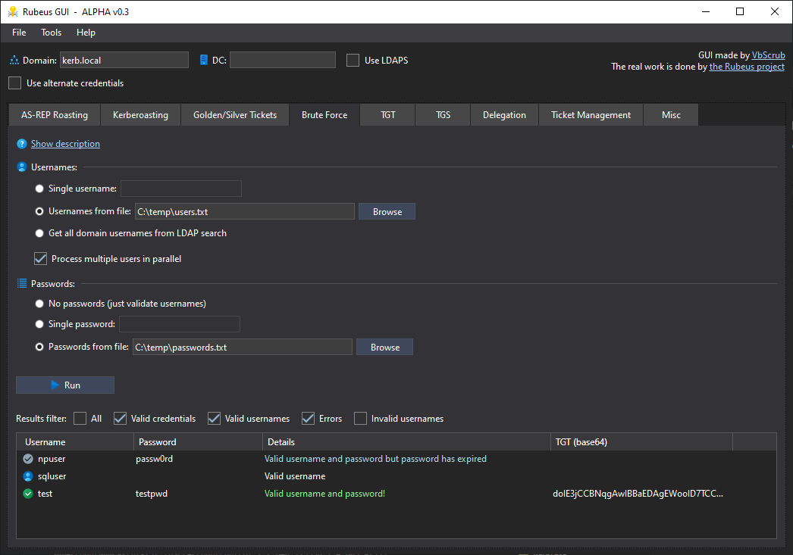Screen dimensions: 793x555
Task: Select the Brute Force tab
Action: 324,114
